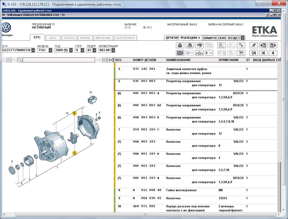Select the 'ИЗ' availability radio button
This screenshot has width=288, height=219.
144,27
